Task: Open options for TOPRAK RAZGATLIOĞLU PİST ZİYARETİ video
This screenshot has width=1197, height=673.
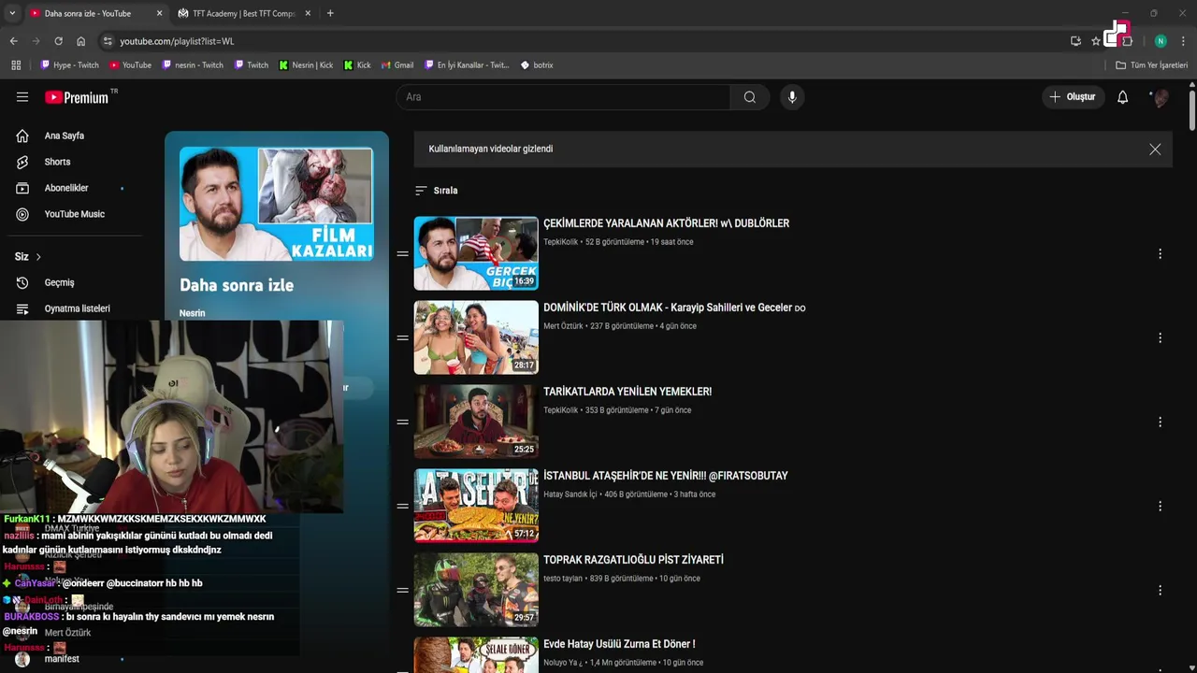Action: [1160, 591]
